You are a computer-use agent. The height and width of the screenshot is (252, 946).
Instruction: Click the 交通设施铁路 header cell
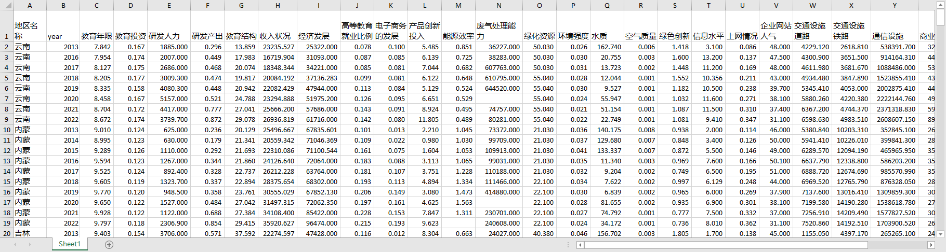851,26
